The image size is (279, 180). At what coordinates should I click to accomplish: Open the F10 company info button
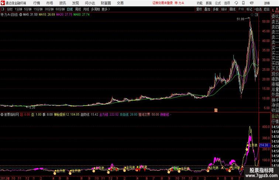point(241,9)
